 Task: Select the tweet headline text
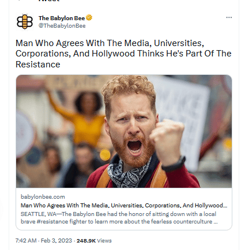123,54
